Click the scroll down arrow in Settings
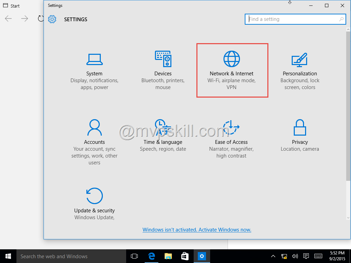The image size is (351, 263). tap(348, 217)
